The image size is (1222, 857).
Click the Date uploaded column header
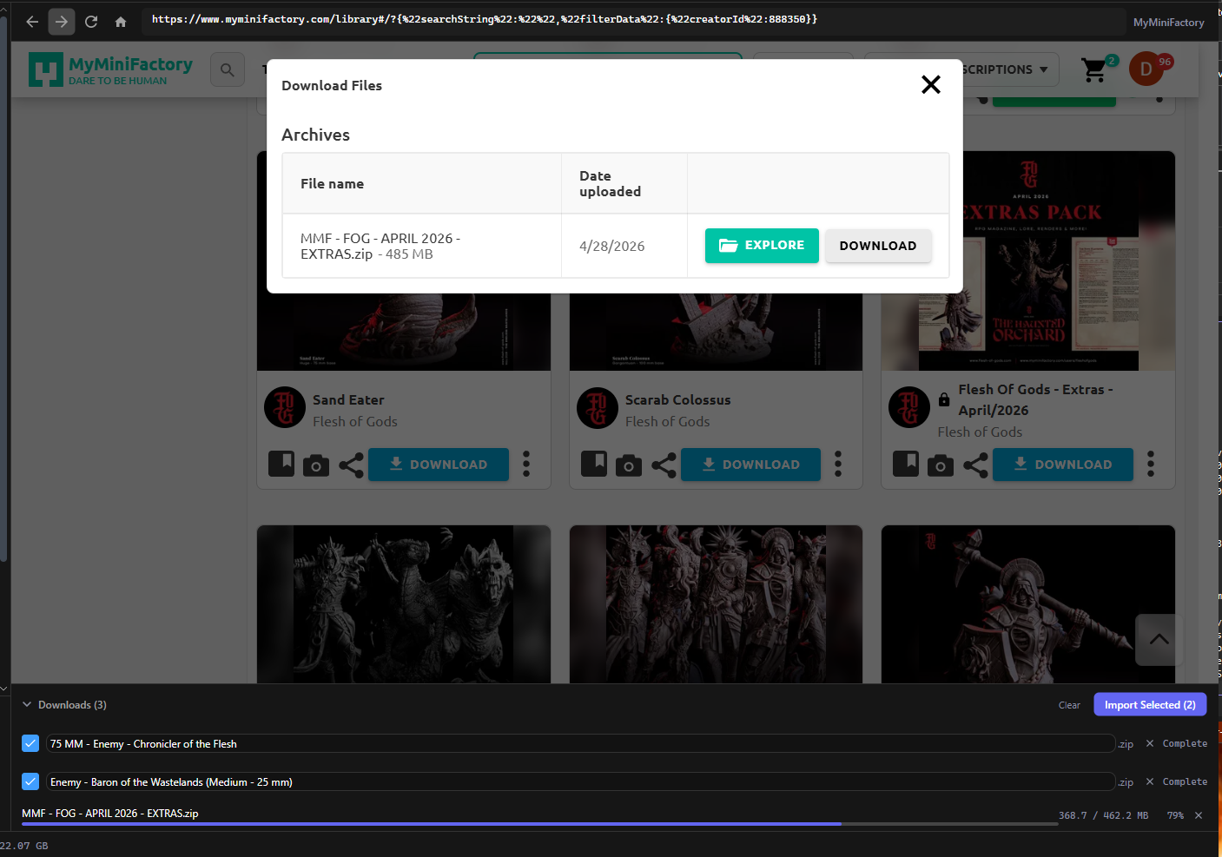pos(624,183)
